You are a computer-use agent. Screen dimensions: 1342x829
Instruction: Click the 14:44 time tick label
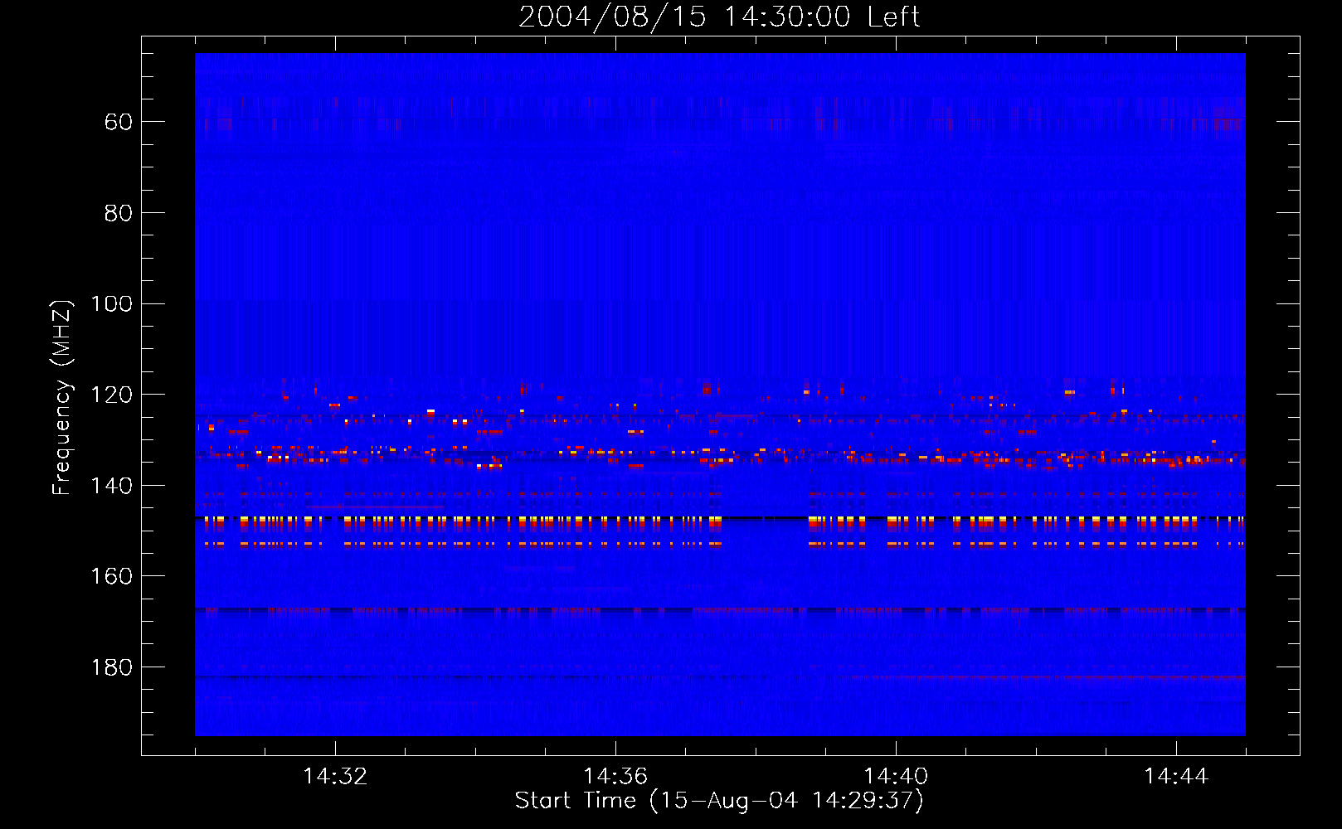click(1176, 777)
